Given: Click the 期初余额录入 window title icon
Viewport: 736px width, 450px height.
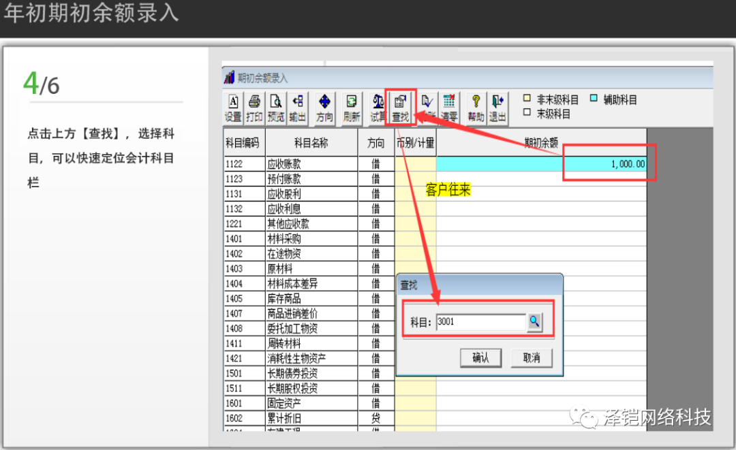Looking at the screenshot, I should click(x=229, y=77).
